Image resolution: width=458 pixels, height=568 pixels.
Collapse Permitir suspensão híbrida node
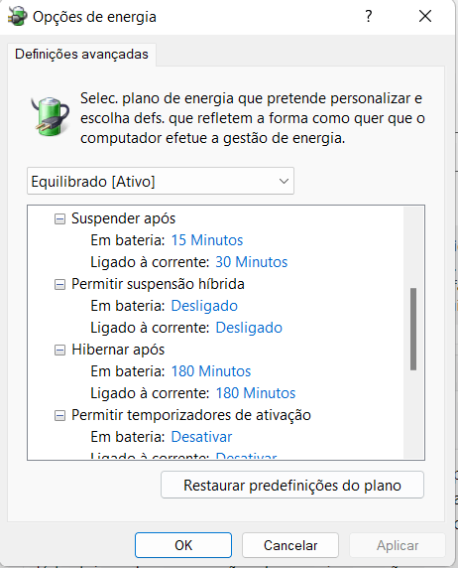tap(59, 284)
